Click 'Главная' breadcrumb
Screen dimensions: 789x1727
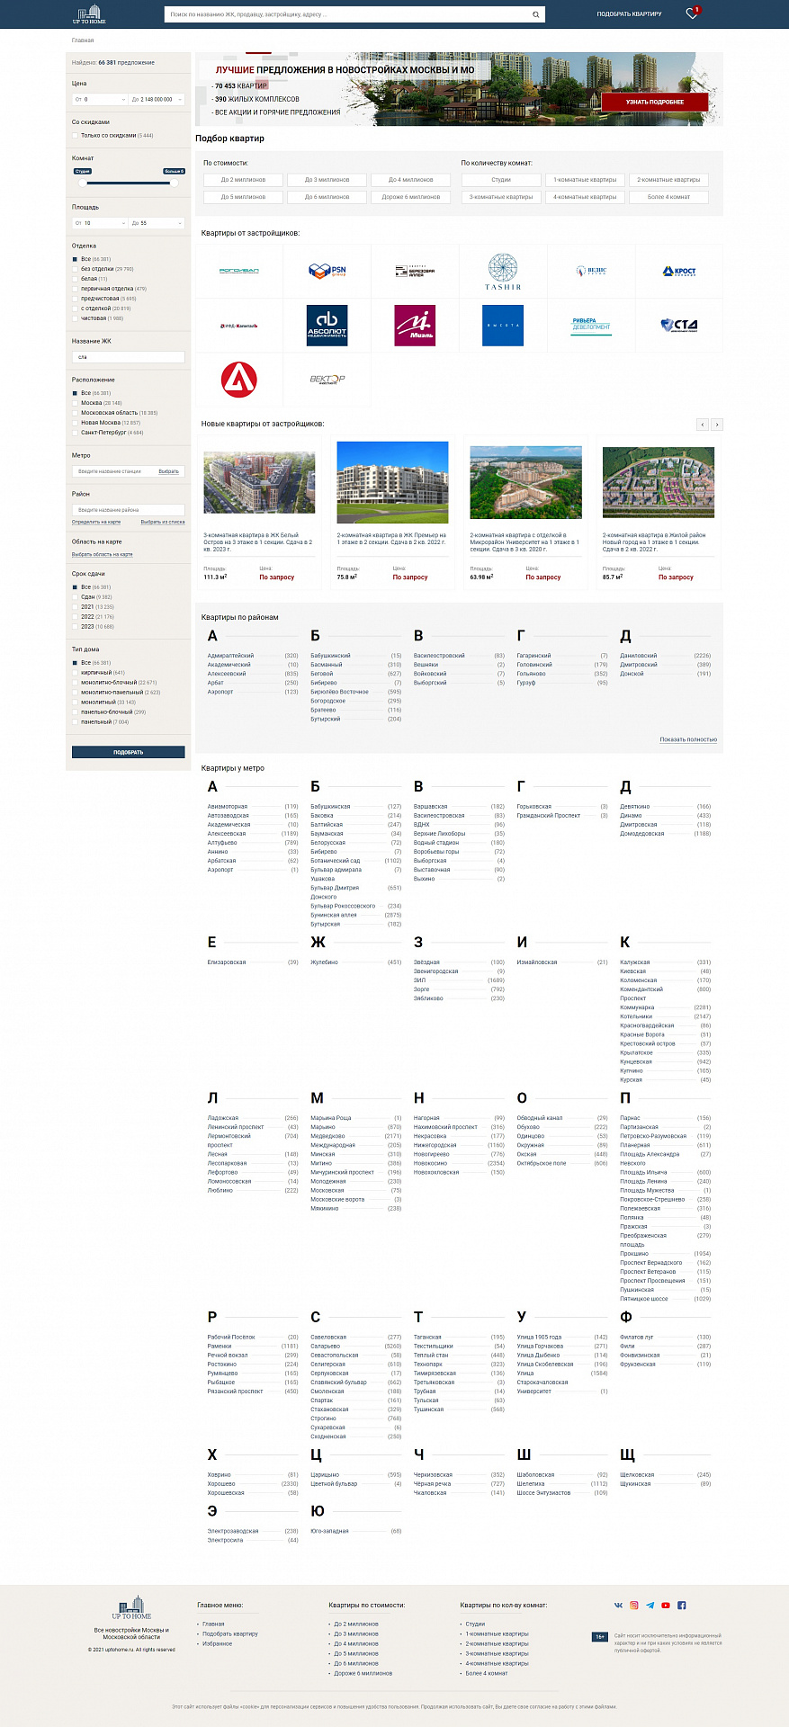[83, 40]
